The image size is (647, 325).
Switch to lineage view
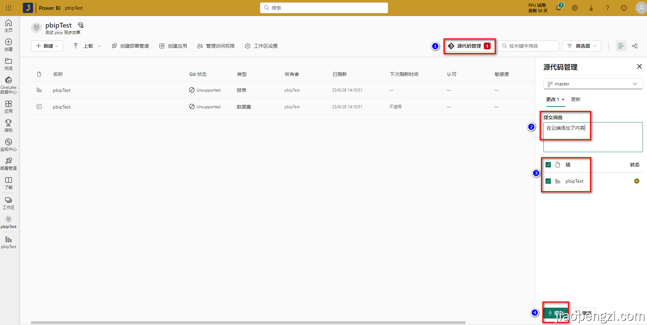[634, 46]
